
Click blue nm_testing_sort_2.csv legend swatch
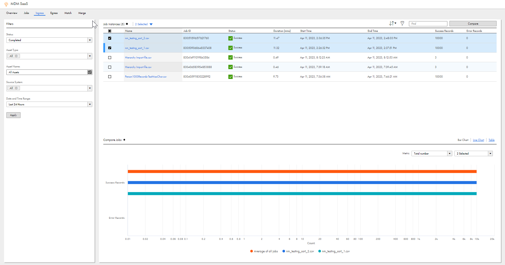(284, 251)
